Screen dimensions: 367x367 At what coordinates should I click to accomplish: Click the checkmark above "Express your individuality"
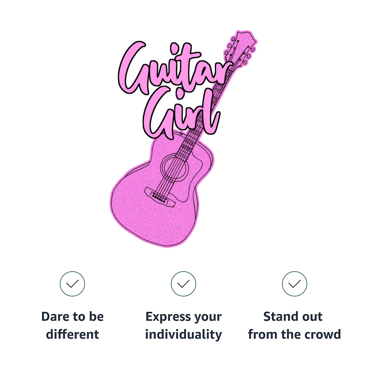183,284
